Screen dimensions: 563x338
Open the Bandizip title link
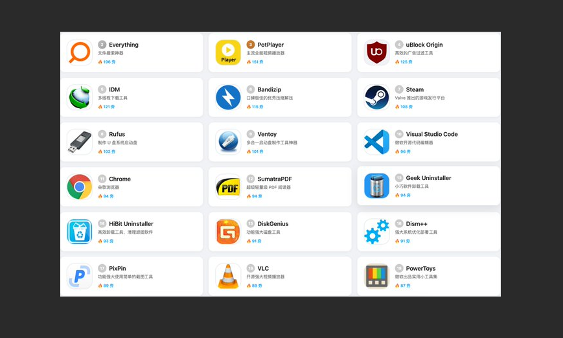(x=269, y=90)
